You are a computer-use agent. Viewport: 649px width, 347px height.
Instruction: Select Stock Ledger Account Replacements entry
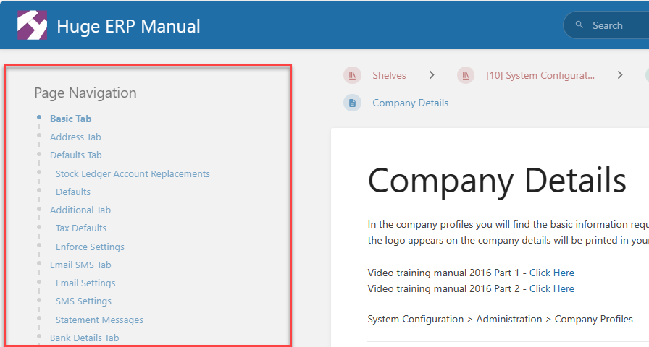click(133, 173)
